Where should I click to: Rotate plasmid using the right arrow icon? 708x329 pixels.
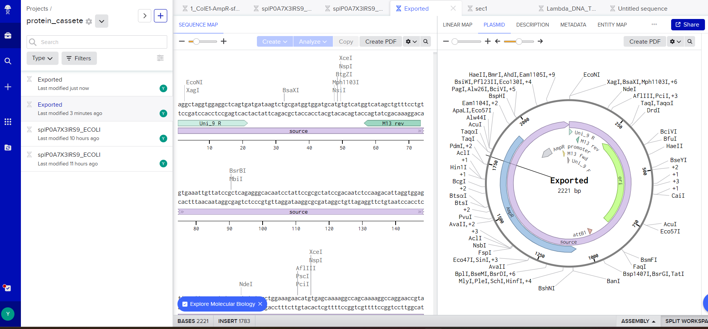(540, 41)
